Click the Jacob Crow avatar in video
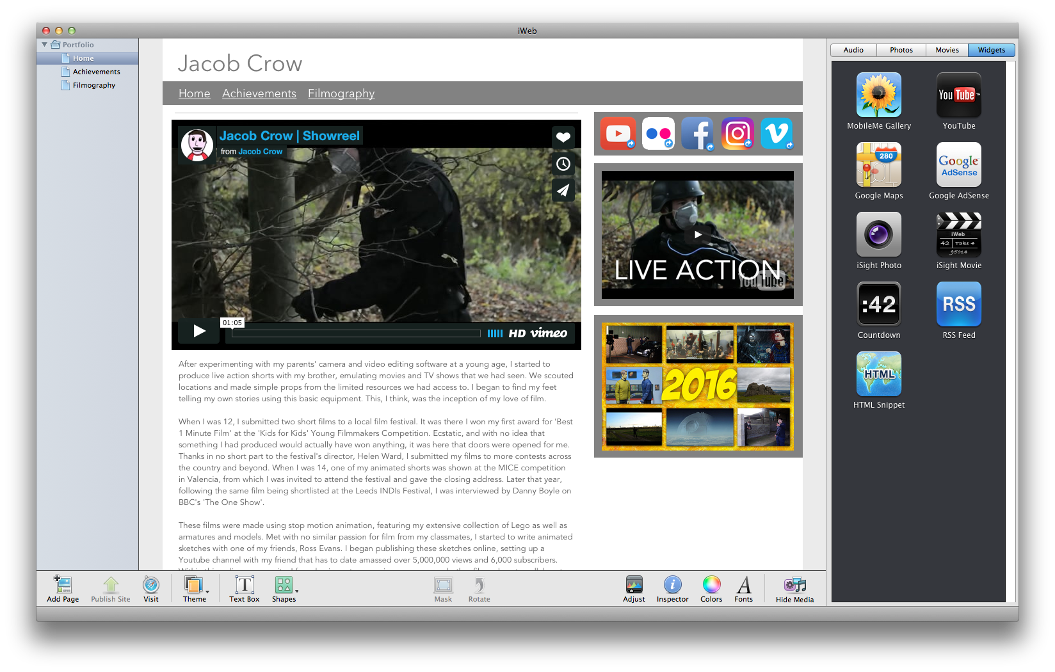 click(x=197, y=145)
